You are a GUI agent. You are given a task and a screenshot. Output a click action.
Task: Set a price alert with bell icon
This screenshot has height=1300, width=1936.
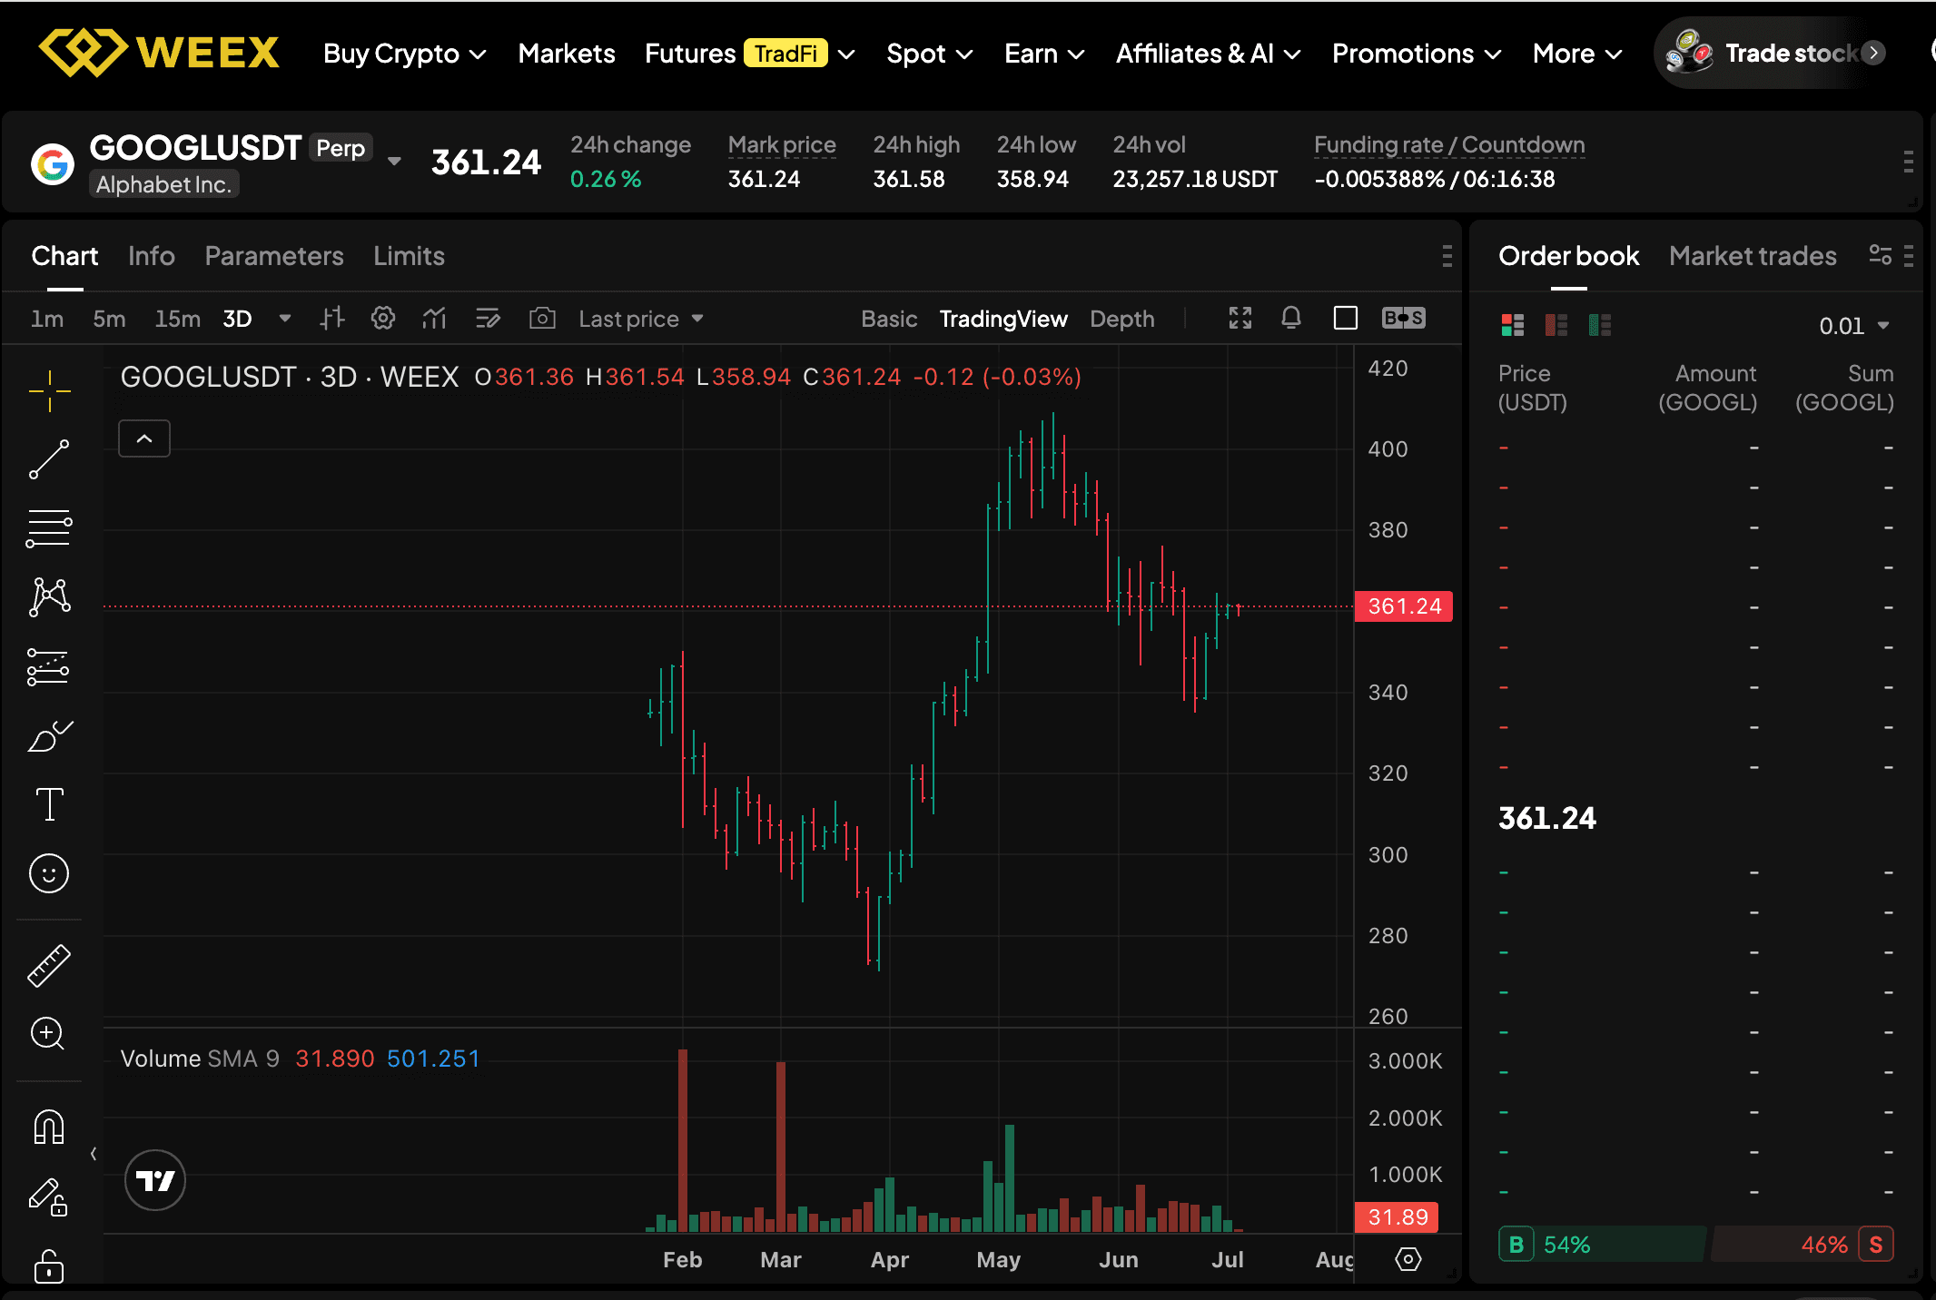[1291, 319]
